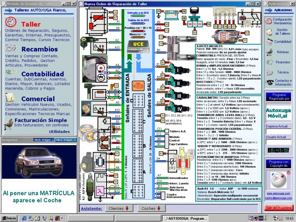The height and width of the screenshot is (222, 296).
Task: Open Facturación Simple link
Action: point(41,120)
